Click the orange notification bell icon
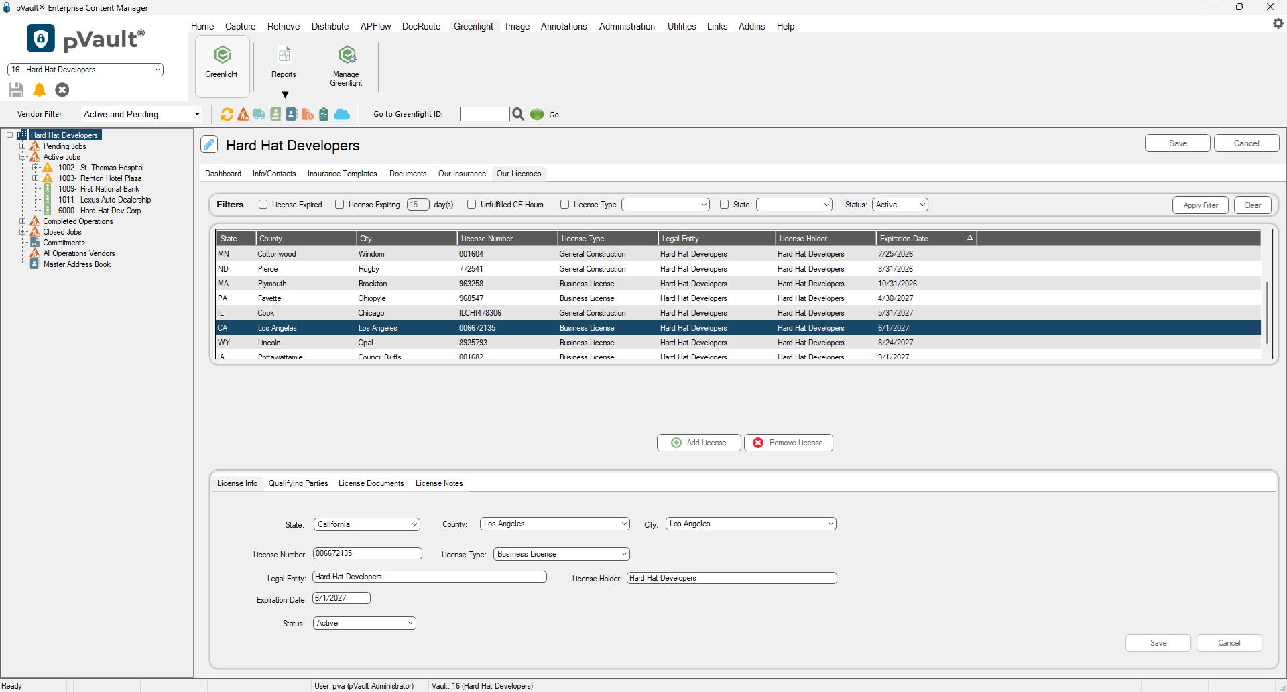Image resolution: width=1287 pixels, height=692 pixels. coord(40,90)
